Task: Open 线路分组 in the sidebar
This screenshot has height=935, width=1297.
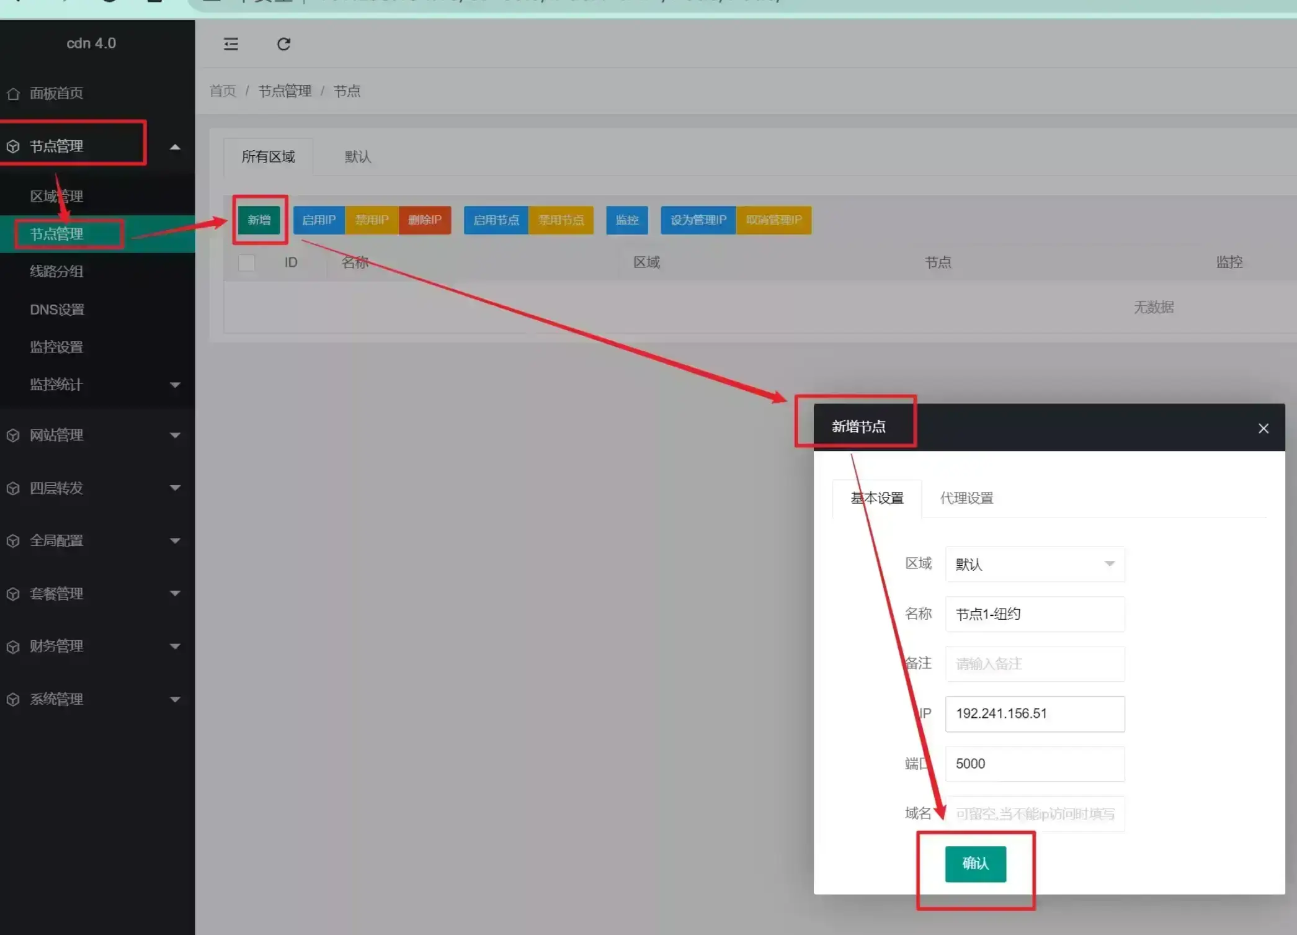Action: [56, 271]
